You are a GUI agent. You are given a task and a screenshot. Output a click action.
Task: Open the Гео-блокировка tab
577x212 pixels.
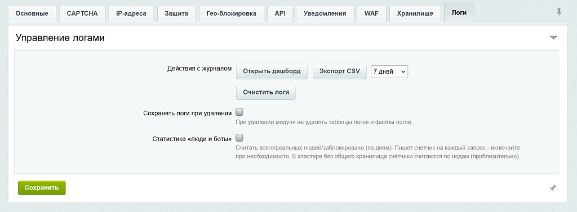click(x=231, y=13)
